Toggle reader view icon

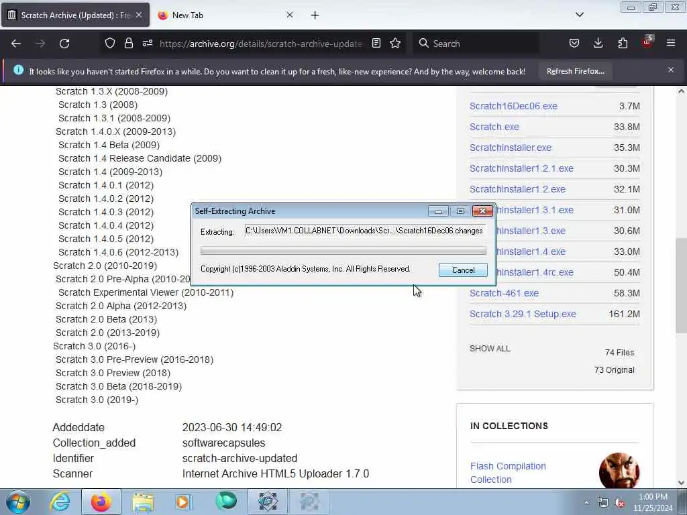point(376,44)
